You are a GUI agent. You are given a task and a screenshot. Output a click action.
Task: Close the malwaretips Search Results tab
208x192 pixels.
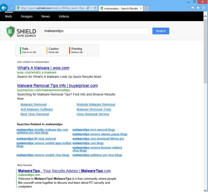(141, 8)
